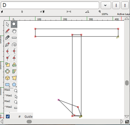Click the horizontal scrollbar left arrow

(2, 121)
